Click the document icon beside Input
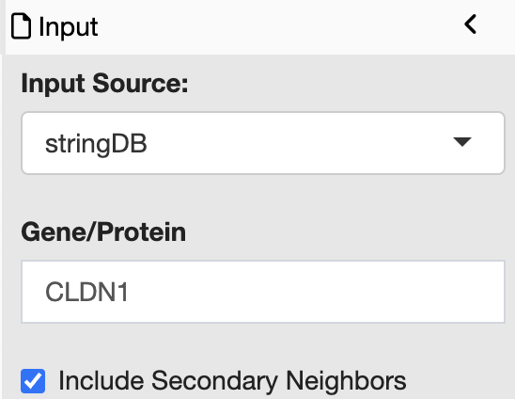The height and width of the screenshot is (399, 515). (21, 26)
